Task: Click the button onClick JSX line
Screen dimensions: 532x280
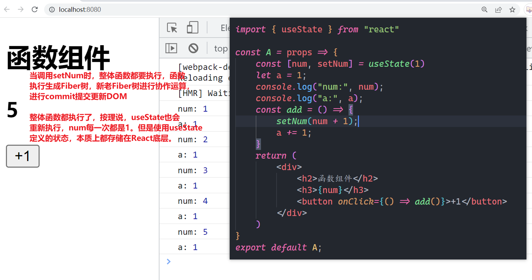Action: pyautogui.click(x=402, y=201)
